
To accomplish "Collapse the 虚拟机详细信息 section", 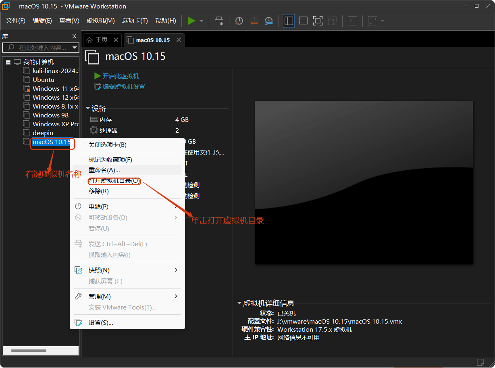I will click(x=239, y=303).
